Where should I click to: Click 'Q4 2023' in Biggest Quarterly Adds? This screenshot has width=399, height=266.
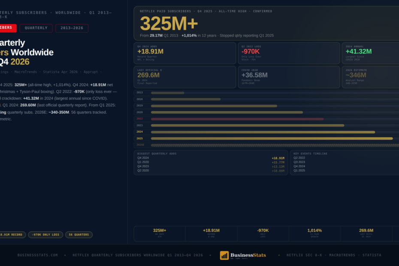[143, 166]
